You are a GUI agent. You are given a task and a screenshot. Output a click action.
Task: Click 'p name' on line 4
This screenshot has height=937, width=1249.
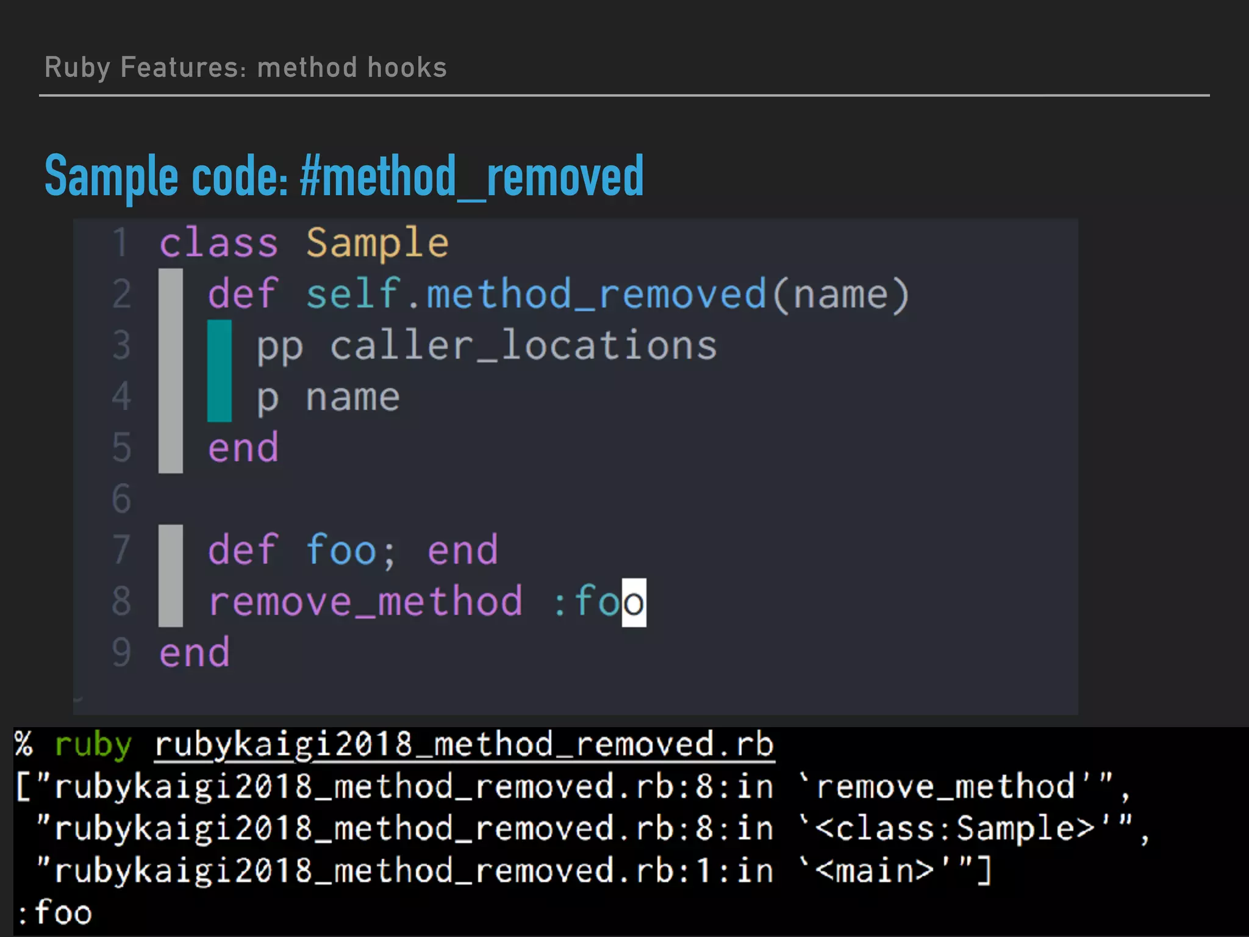coord(328,397)
